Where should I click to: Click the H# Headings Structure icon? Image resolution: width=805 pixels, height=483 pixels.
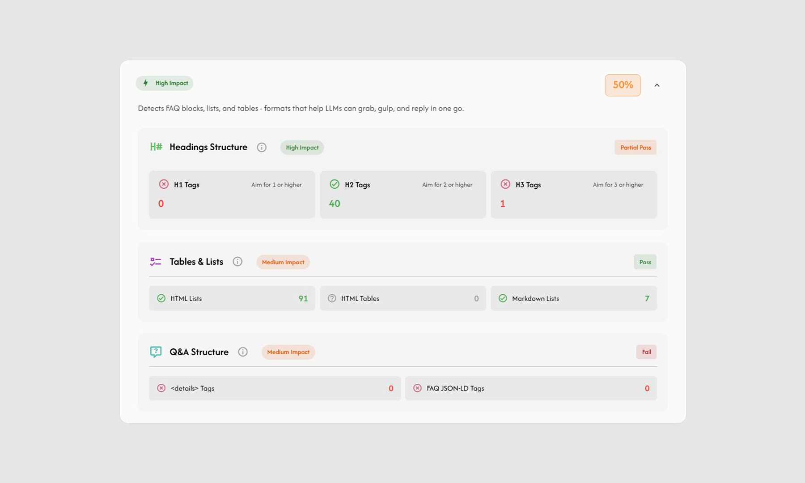156,147
